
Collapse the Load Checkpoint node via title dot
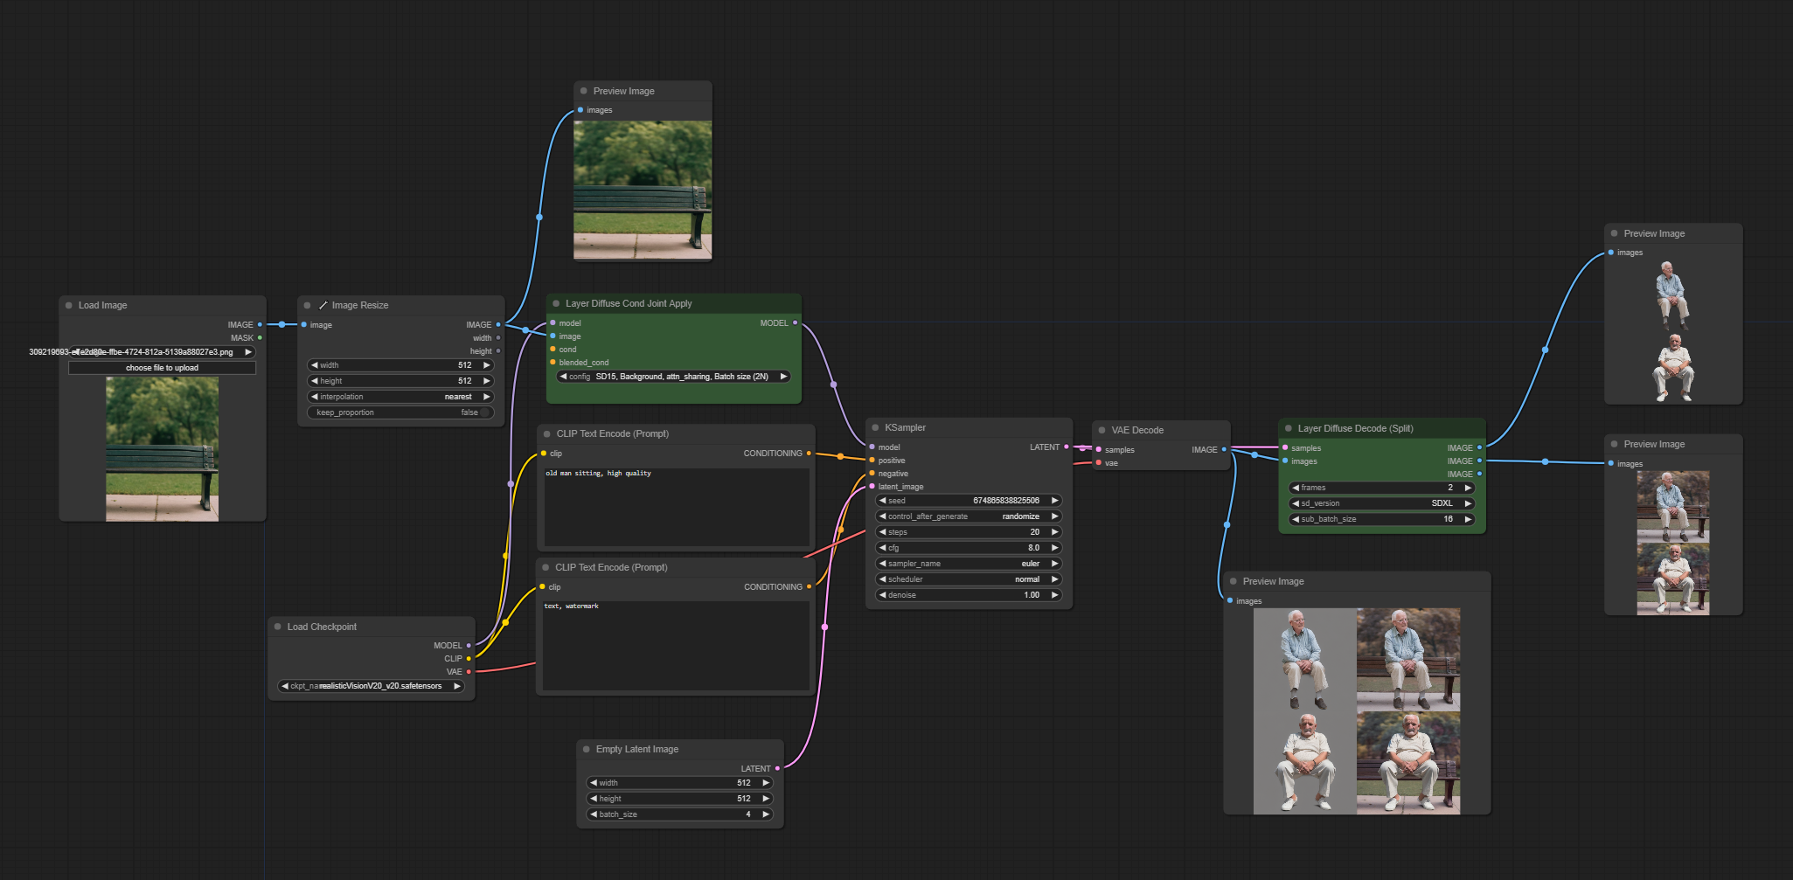pos(278,627)
